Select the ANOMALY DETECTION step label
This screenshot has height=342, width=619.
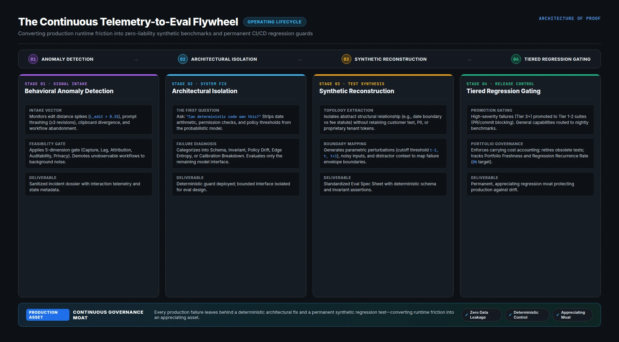pos(67,59)
